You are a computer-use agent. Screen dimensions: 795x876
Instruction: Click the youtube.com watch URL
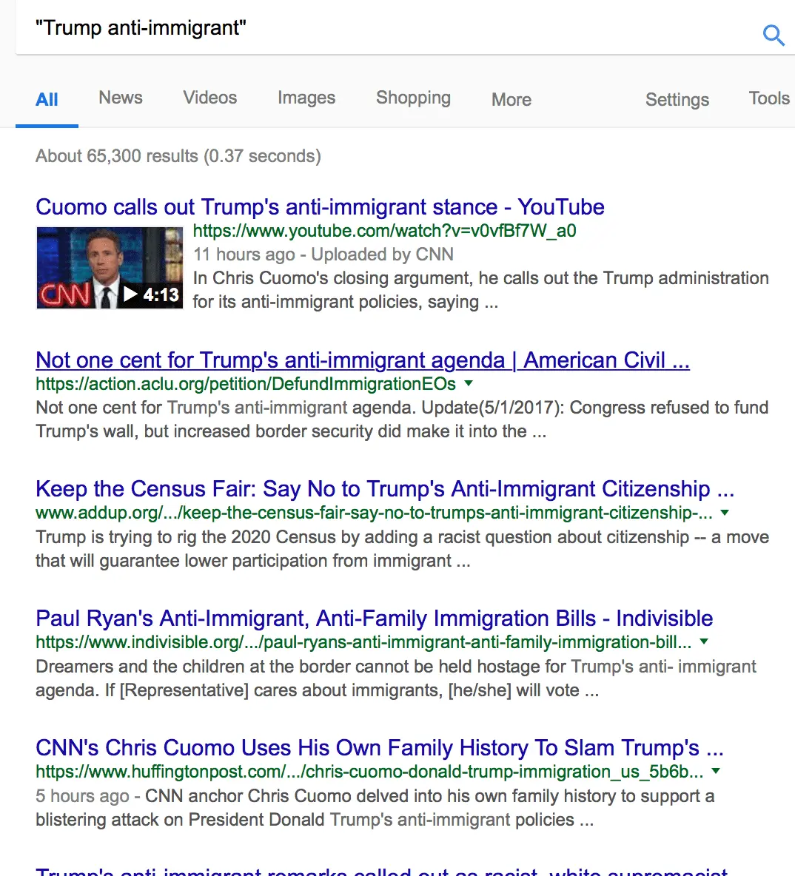click(384, 231)
